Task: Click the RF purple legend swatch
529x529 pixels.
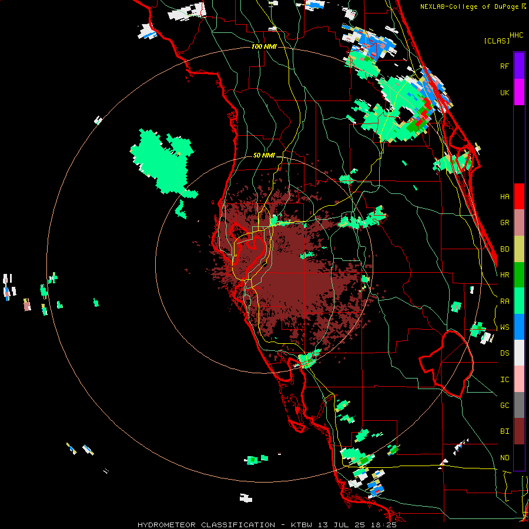Action: (x=519, y=66)
